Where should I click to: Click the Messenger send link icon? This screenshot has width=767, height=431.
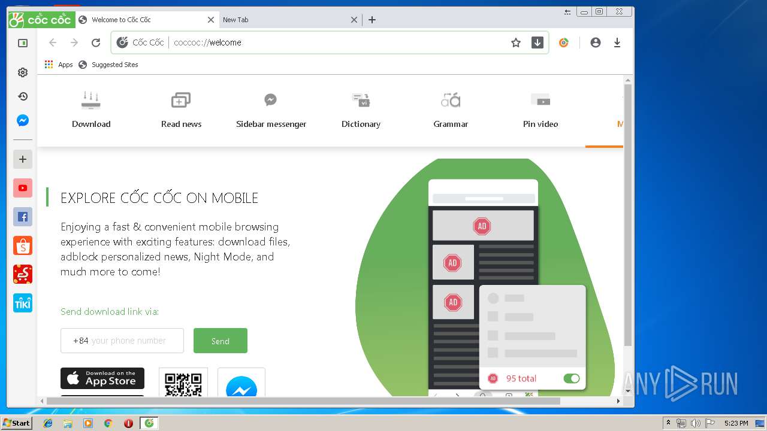241,383
